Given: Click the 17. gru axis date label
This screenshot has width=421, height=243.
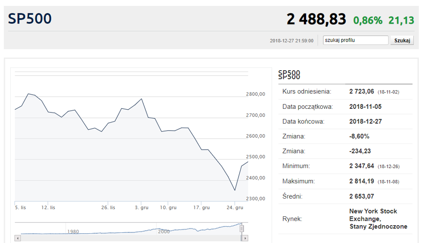Looking at the screenshot, I should (201, 207).
